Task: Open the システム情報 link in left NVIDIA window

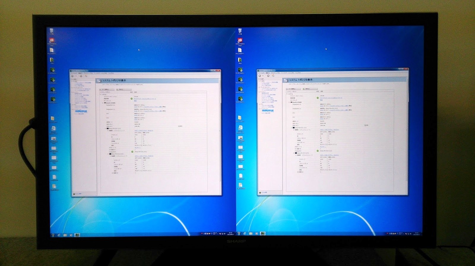Action: point(78,194)
